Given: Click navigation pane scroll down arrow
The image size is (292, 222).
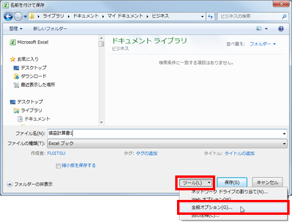Looking at the screenshot, I should coord(101,122).
